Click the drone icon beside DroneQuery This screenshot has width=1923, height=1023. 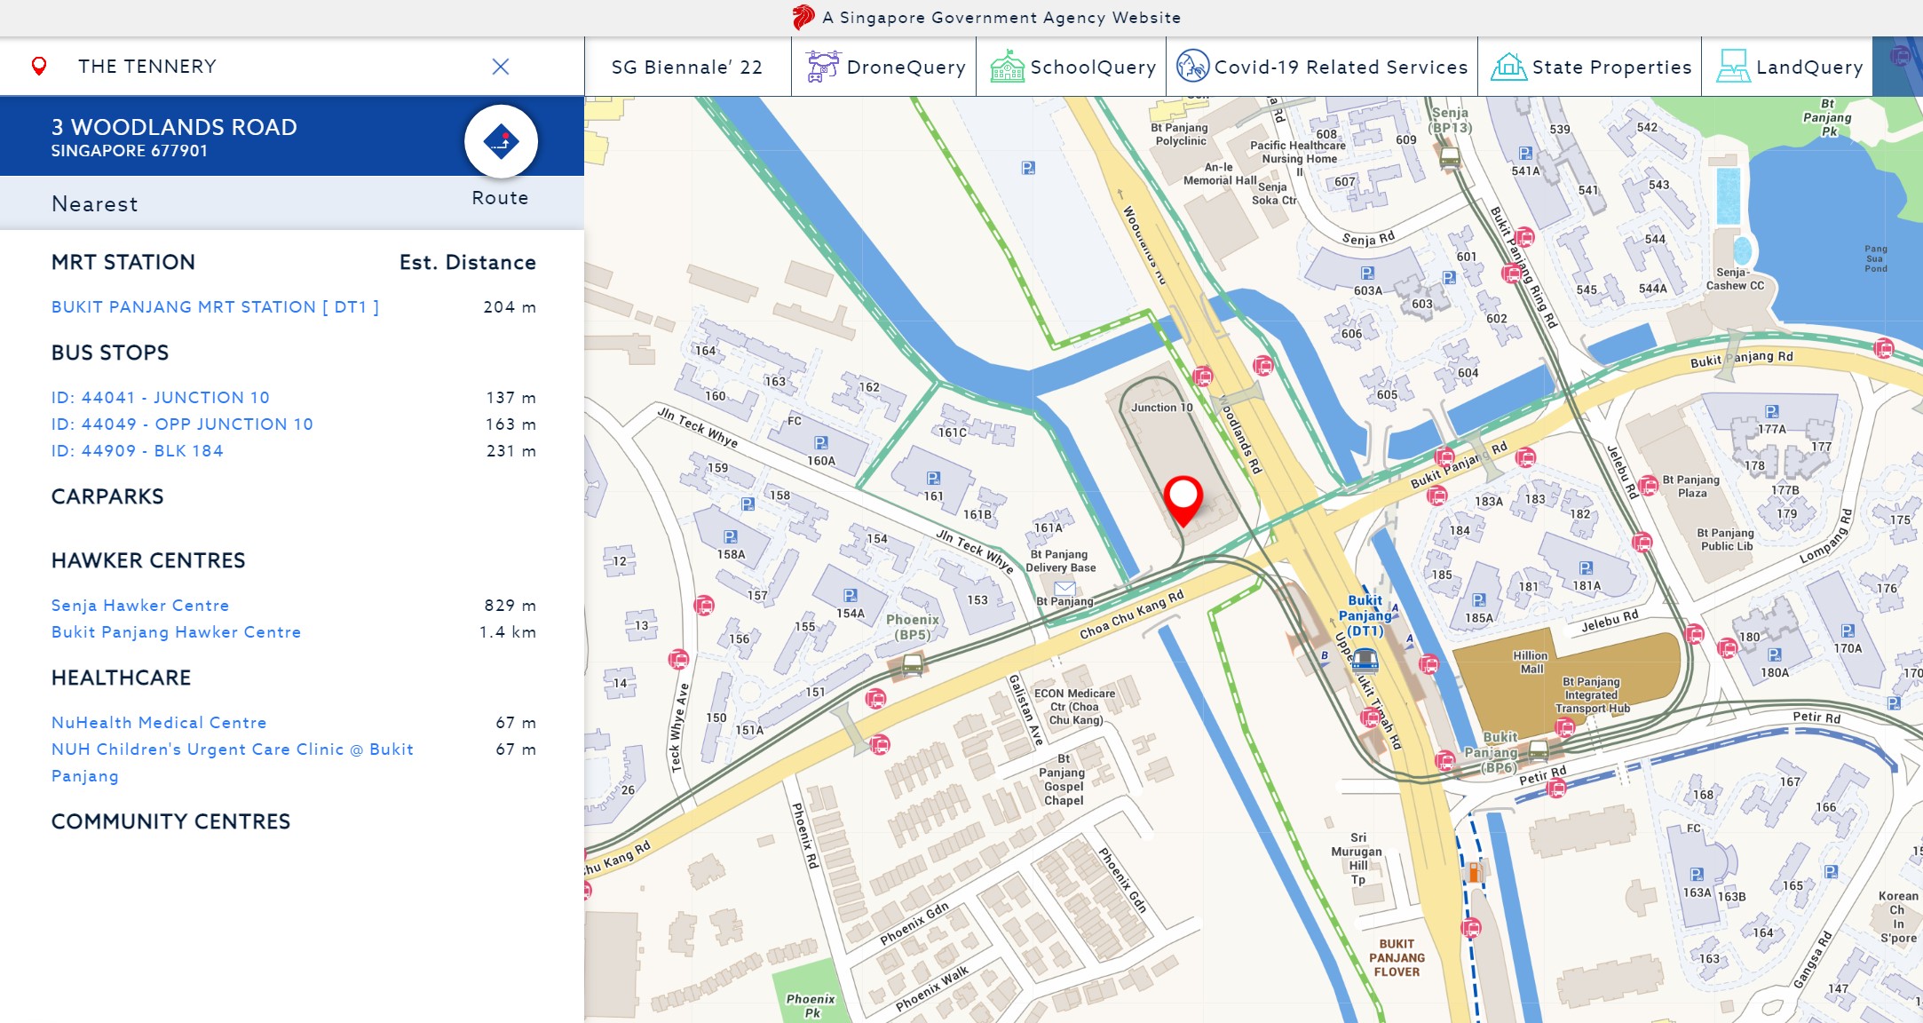(822, 67)
